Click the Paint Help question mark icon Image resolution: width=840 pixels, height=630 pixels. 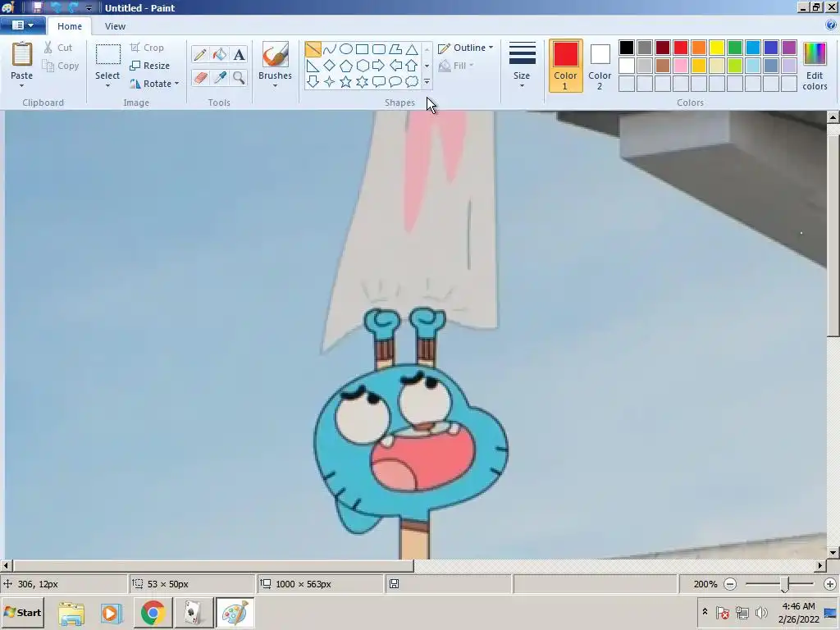point(831,25)
